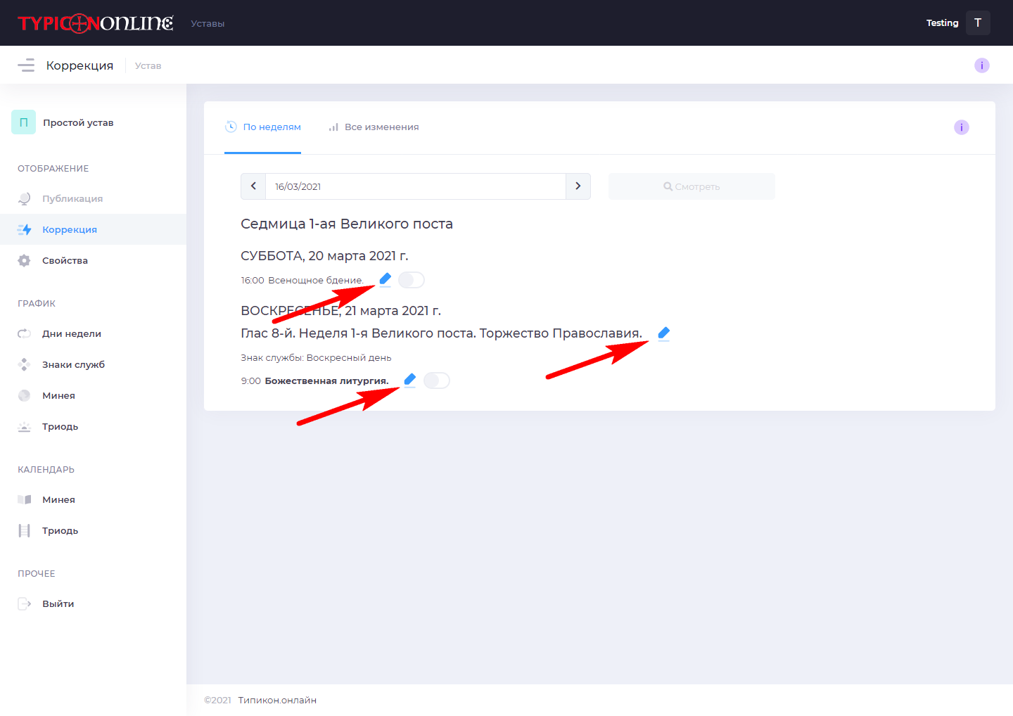Toggle the switch for Божественная литургия
1013x716 pixels.
pos(437,381)
